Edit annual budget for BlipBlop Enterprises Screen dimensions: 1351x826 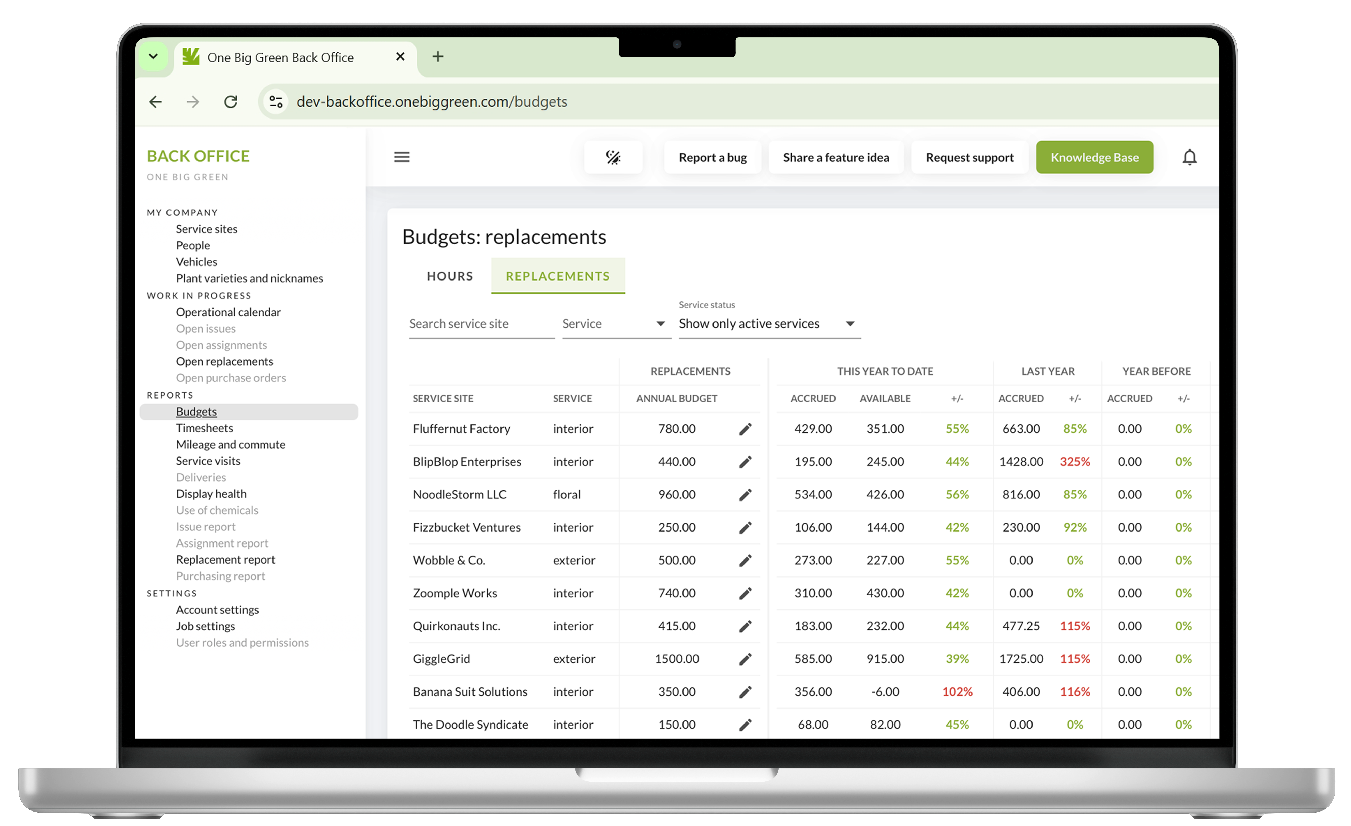coord(745,462)
